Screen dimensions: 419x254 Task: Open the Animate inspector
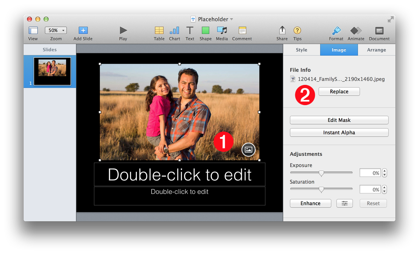point(356,30)
